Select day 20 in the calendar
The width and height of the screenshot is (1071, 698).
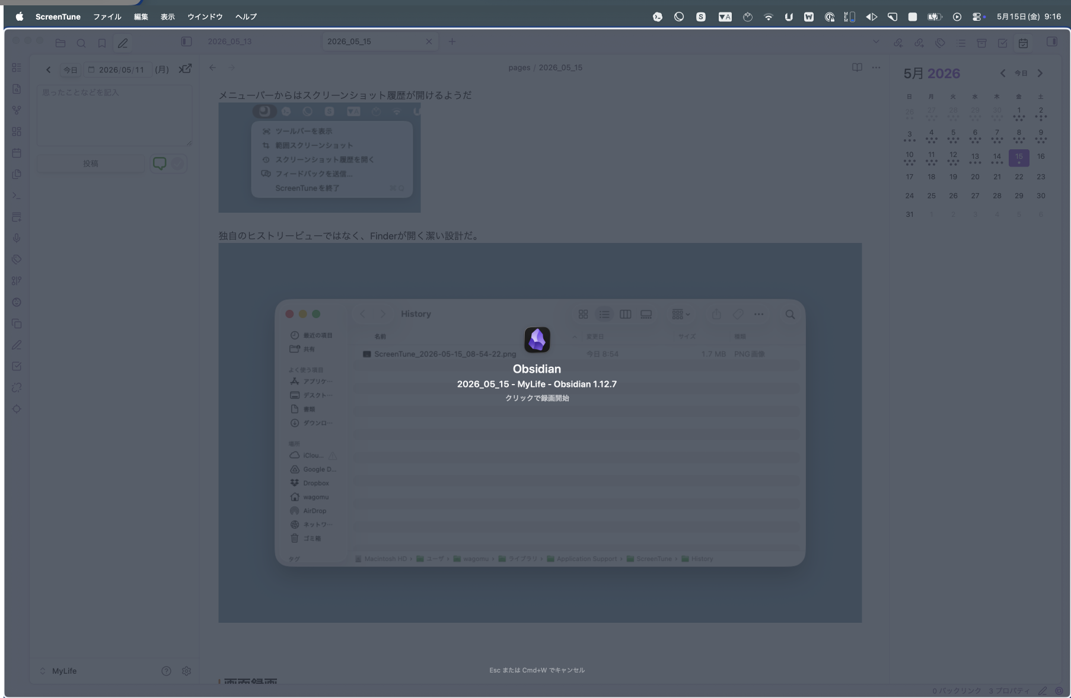(x=975, y=177)
